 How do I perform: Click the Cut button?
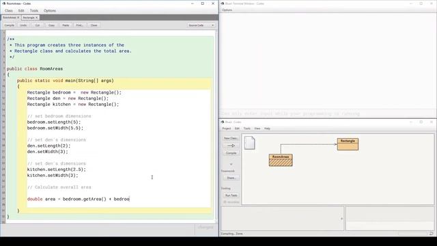click(x=38, y=25)
